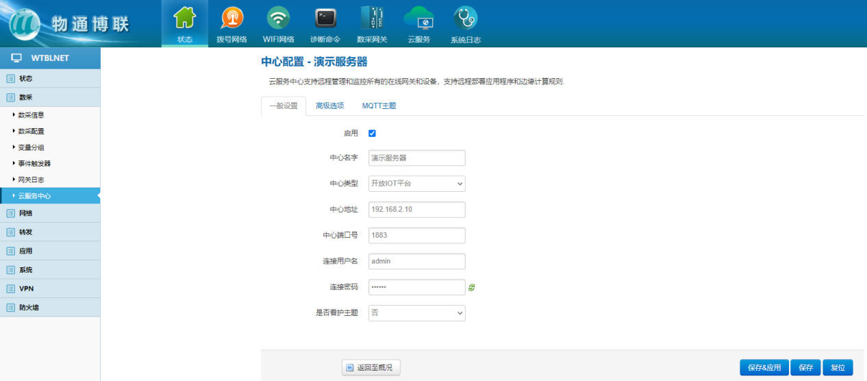Viewport: 867px width, 381px height.
Task: Switch to the MQTT主题 tab
Action: pyautogui.click(x=379, y=106)
